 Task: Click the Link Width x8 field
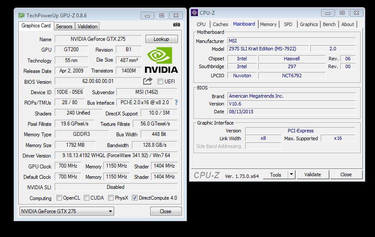click(x=263, y=138)
